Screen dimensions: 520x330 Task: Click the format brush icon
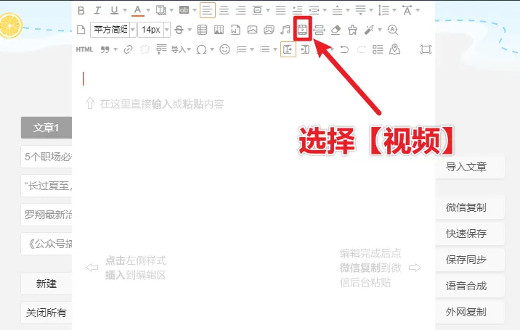(x=352, y=30)
